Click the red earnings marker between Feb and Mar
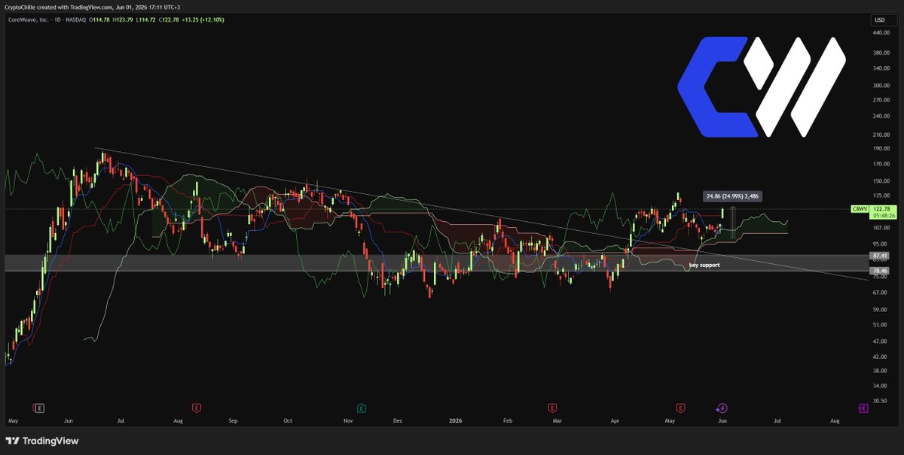Viewport: 904px width, 455px height. pyautogui.click(x=551, y=408)
